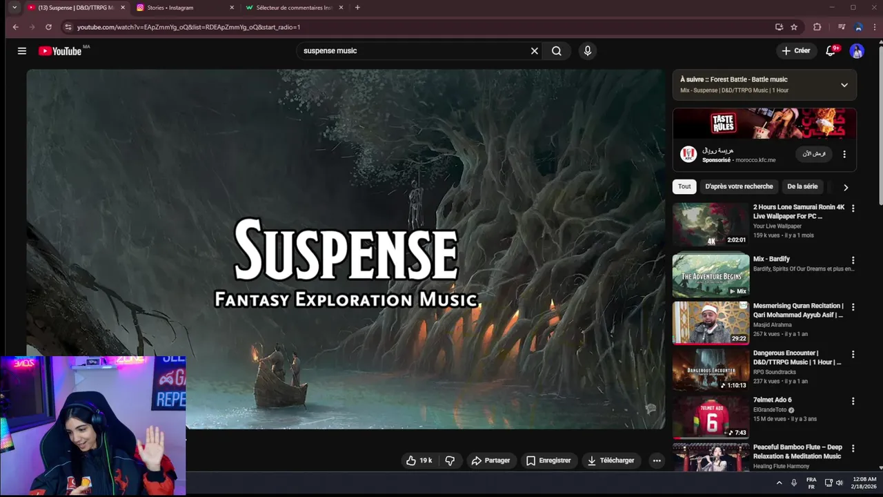The image size is (883, 497).
Task: Open Dangerous Encounter video thumbnail
Action: coord(711,369)
